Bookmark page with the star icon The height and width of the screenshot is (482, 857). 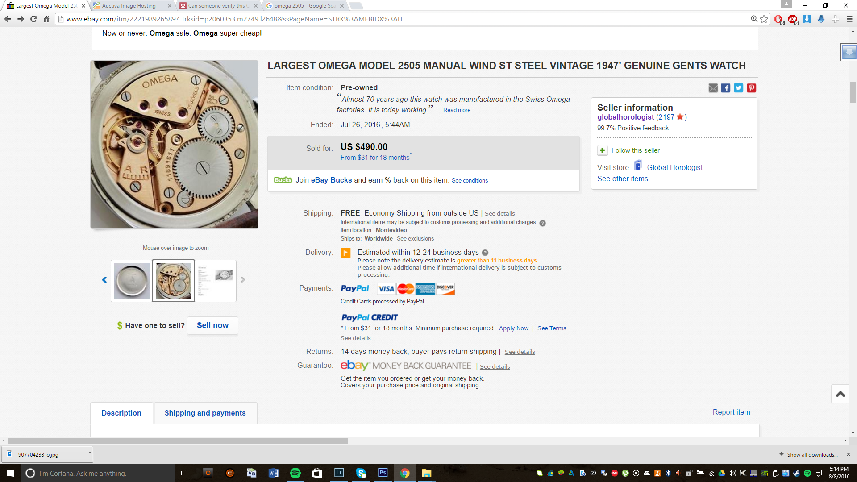point(764,19)
